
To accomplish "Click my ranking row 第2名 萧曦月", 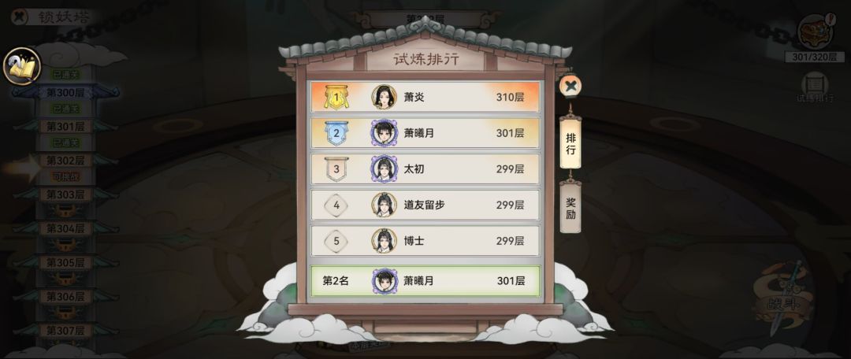I will (x=425, y=281).
